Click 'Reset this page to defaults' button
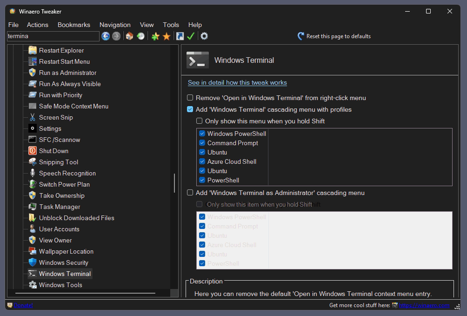467x316 pixels. (x=334, y=36)
